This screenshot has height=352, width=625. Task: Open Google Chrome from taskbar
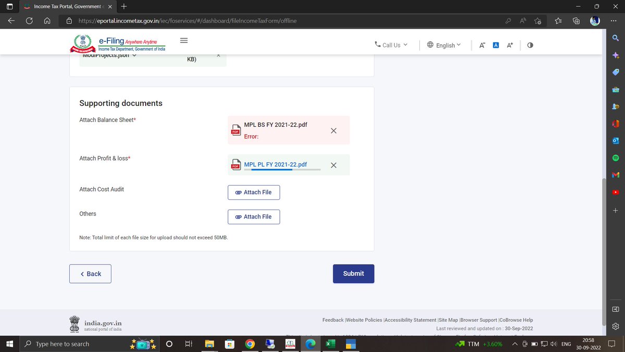coord(249,344)
